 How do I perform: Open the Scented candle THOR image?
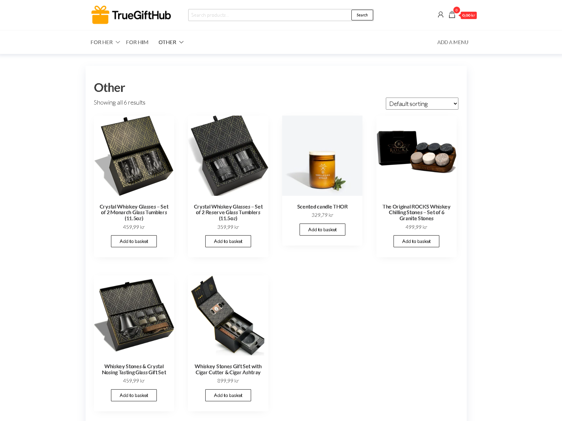point(322,156)
